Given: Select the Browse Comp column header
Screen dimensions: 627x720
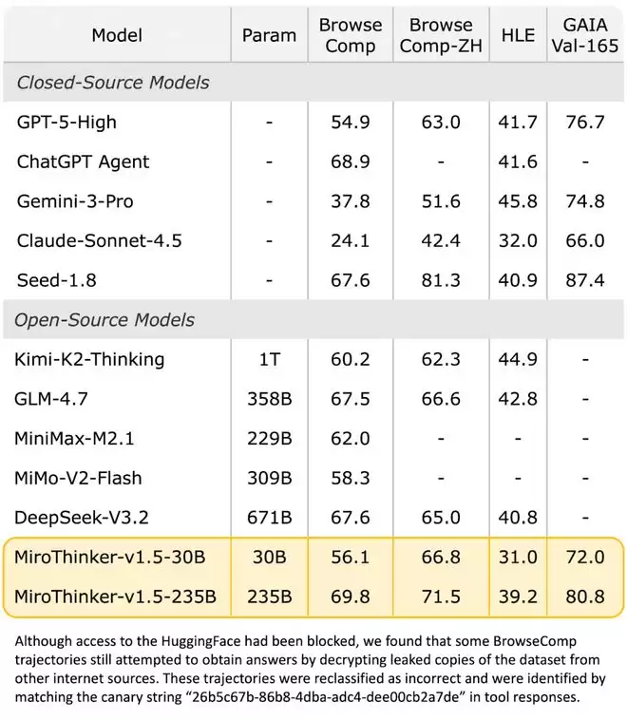Looking at the screenshot, I should [351, 35].
